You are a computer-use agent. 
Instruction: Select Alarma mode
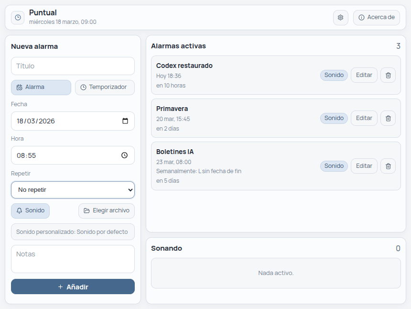click(x=41, y=88)
